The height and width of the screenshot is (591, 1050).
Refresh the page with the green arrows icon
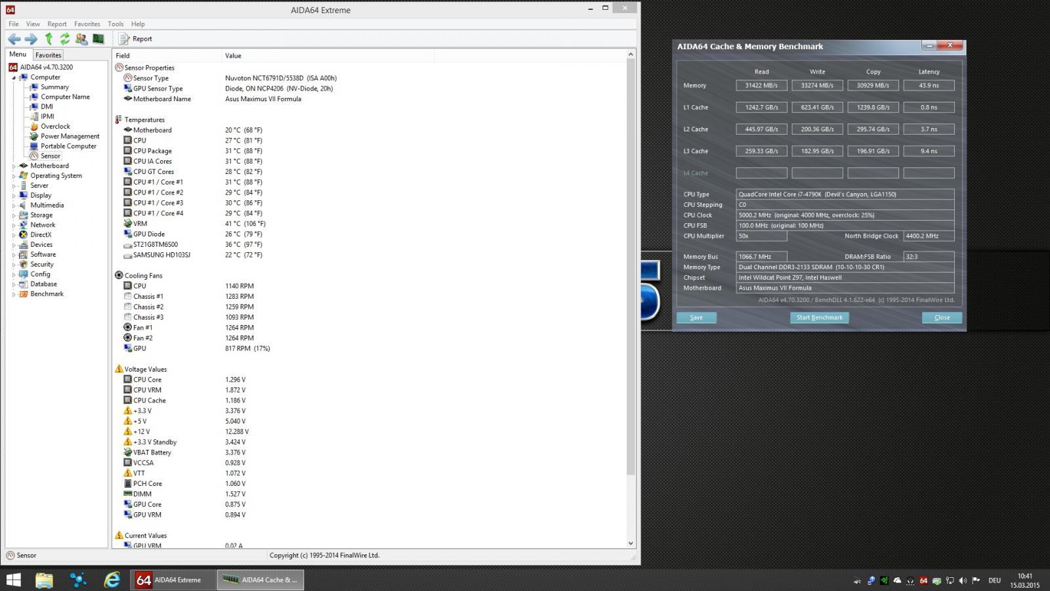pos(65,39)
